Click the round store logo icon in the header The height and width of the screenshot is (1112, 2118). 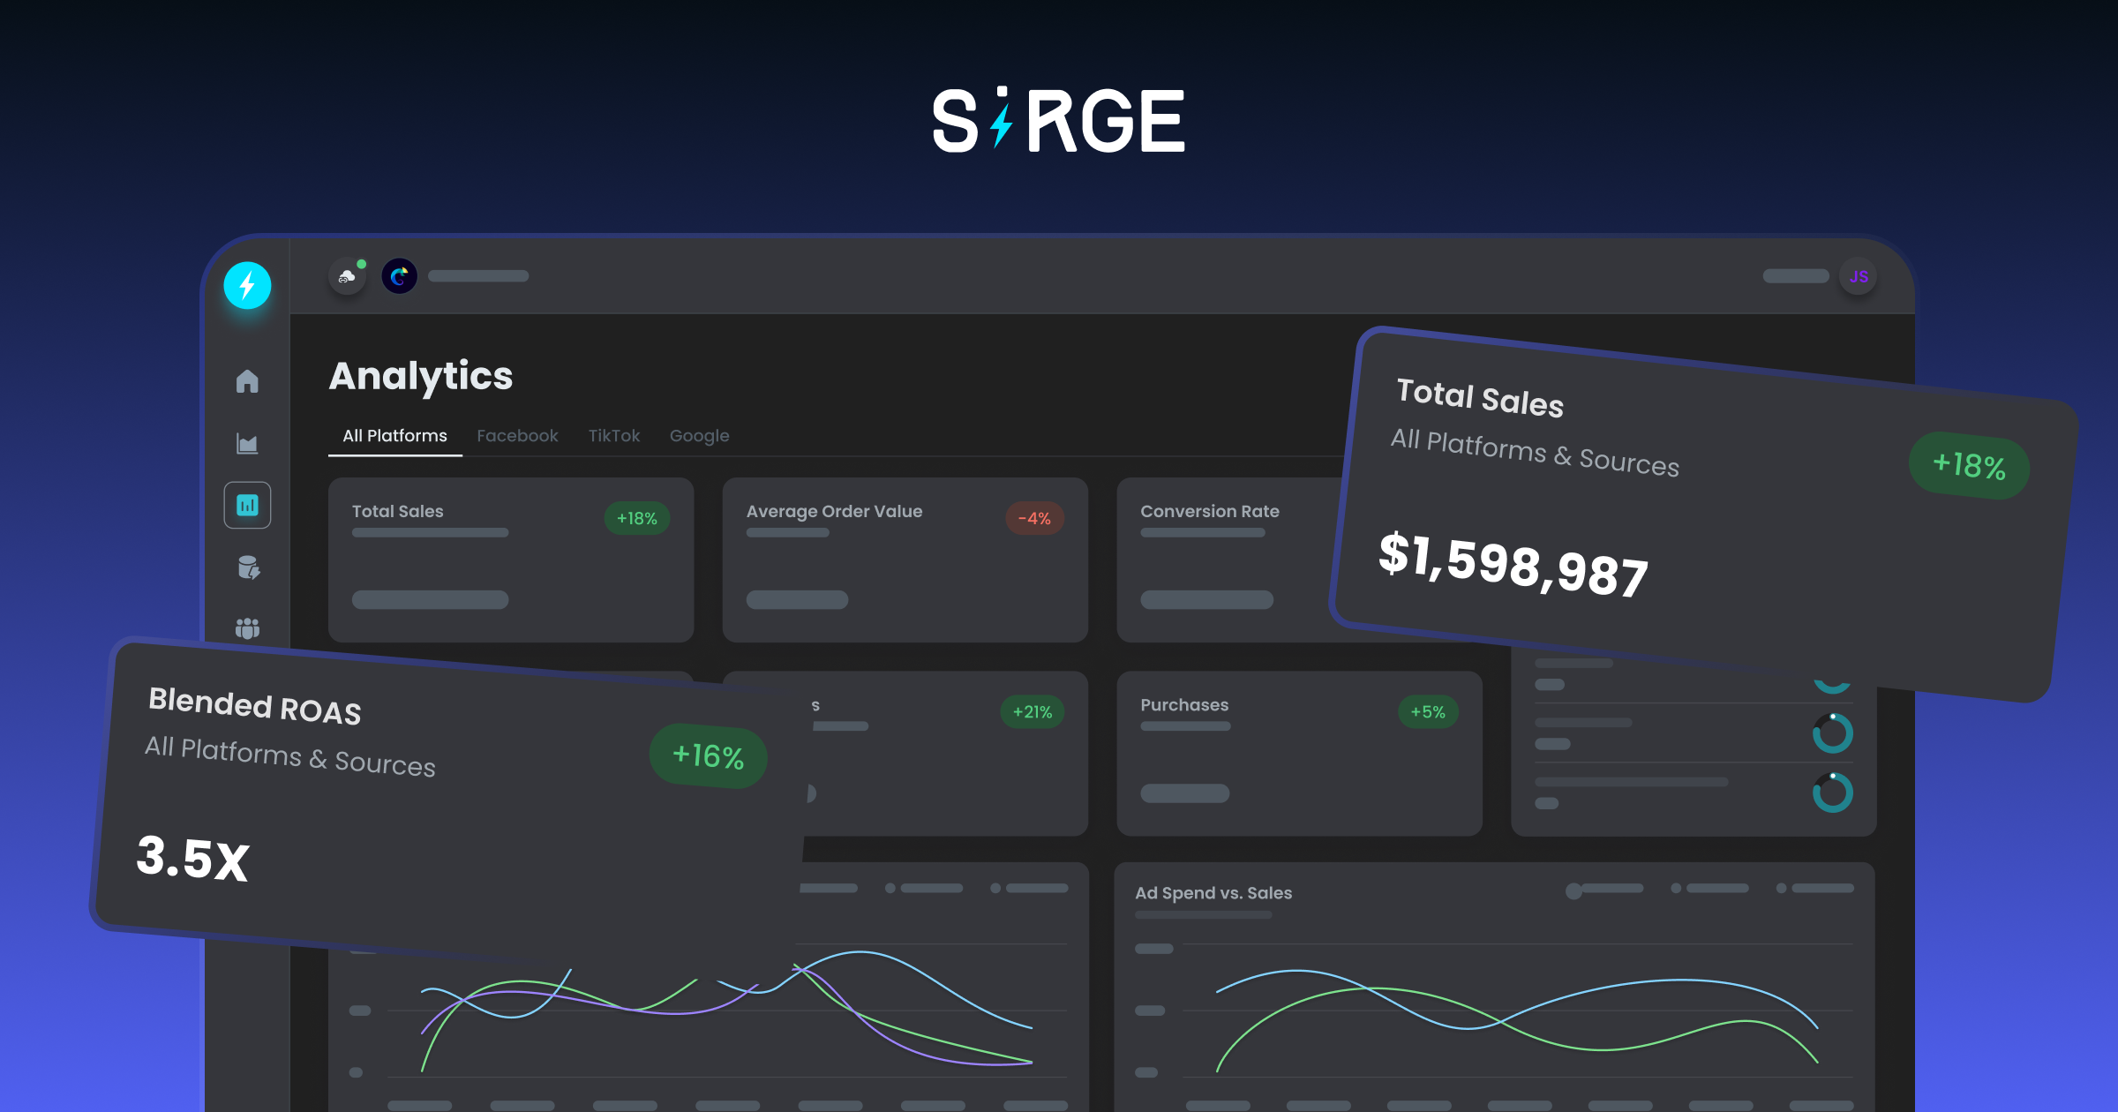[x=399, y=277]
